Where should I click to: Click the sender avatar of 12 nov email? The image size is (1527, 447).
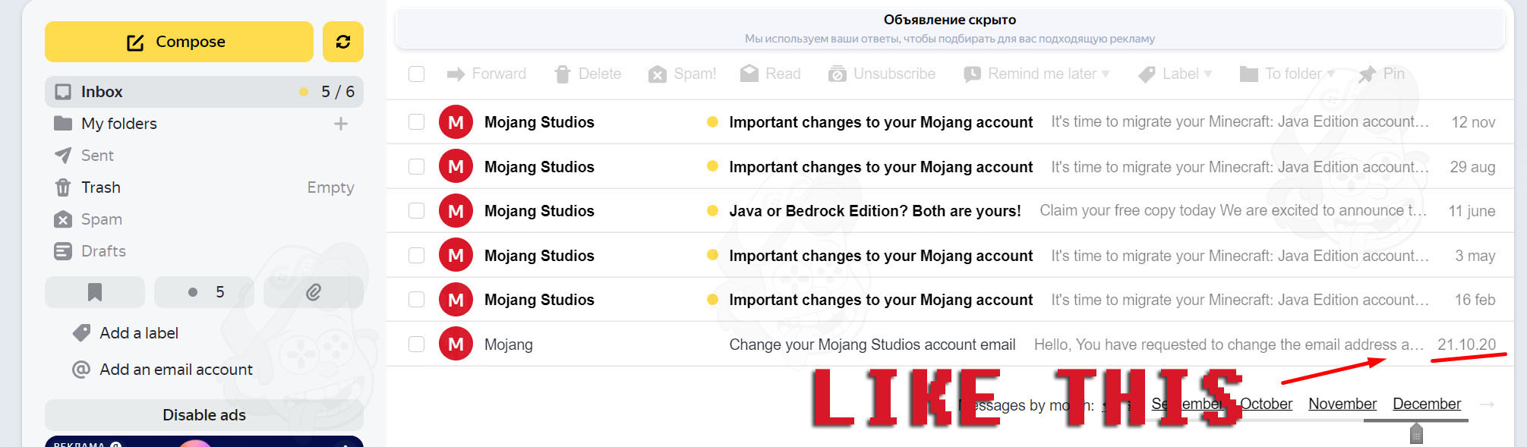(456, 122)
